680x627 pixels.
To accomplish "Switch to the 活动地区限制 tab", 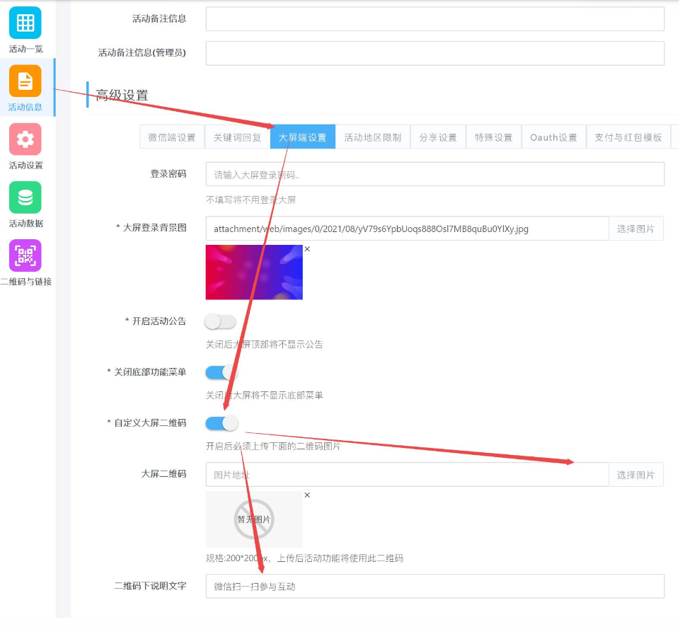I will coord(372,137).
